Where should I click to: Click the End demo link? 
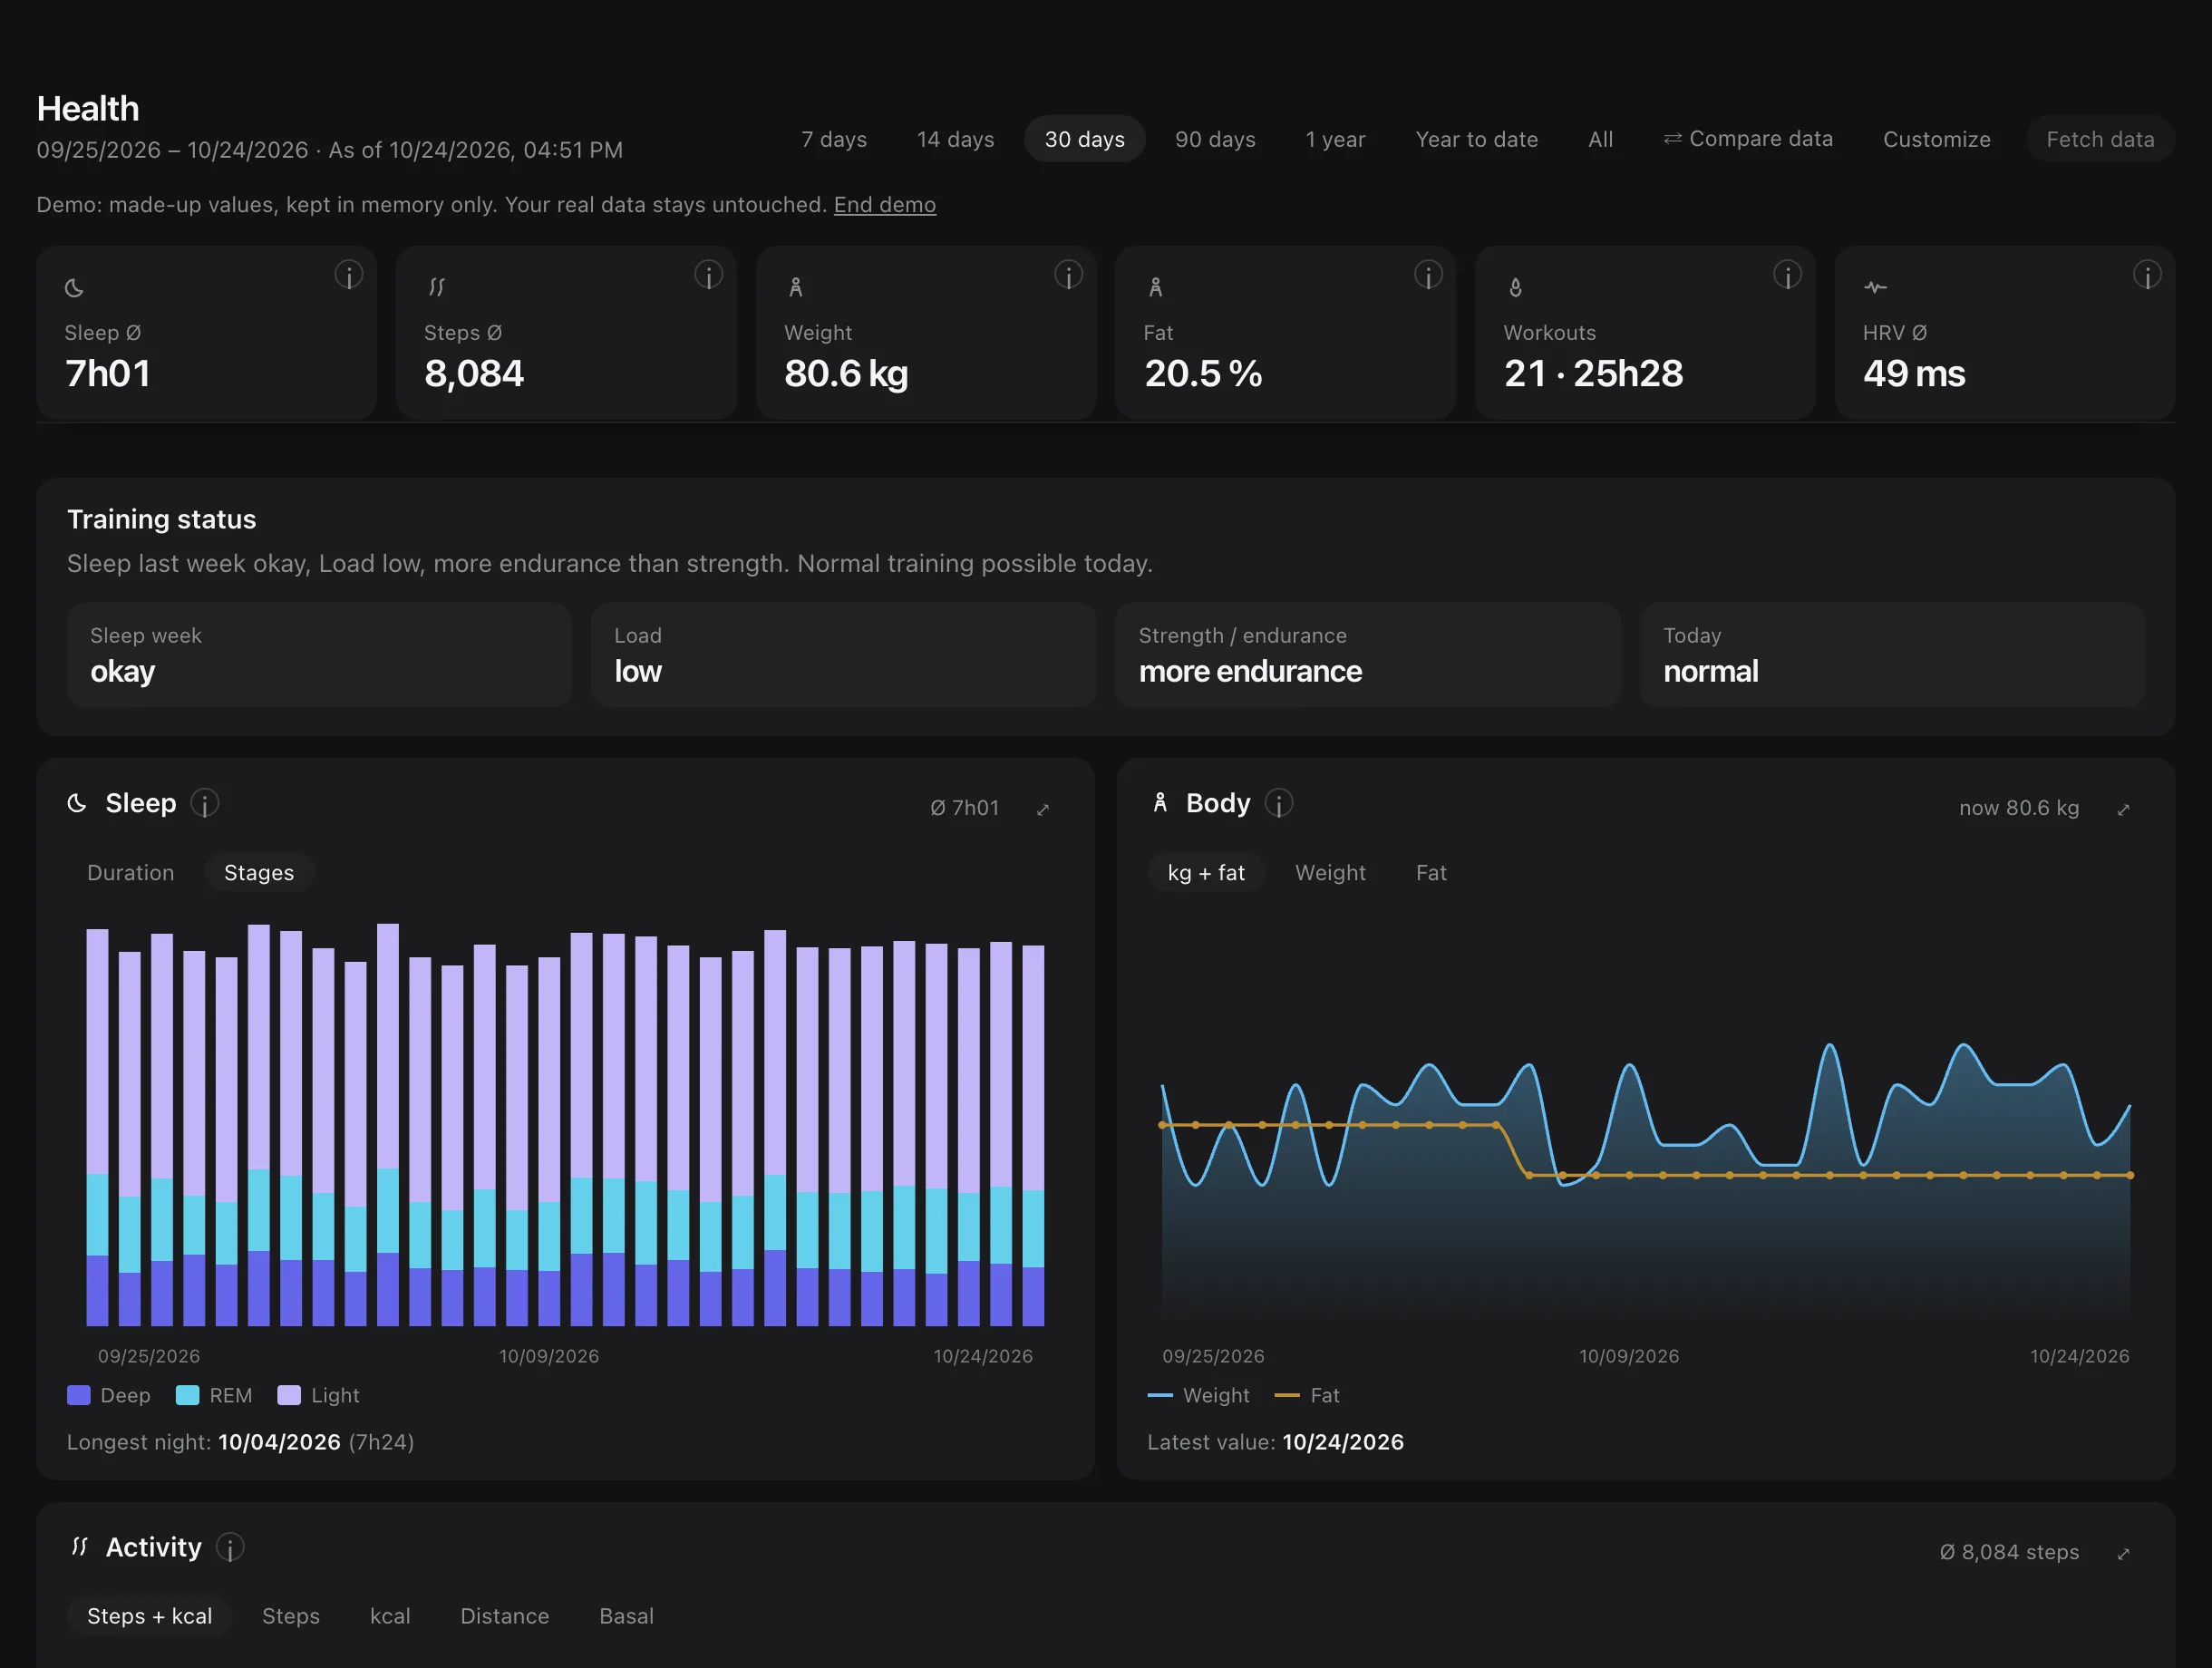(885, 204)
